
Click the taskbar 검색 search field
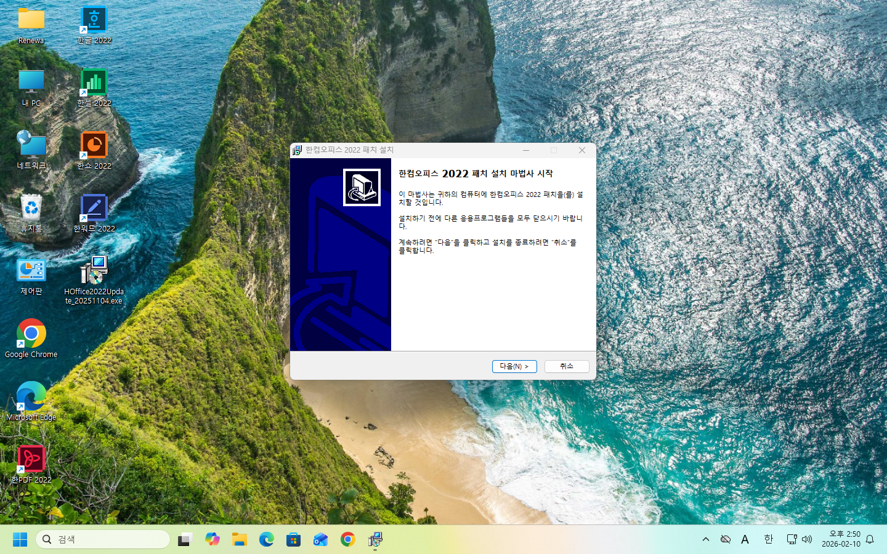[103, 539]
